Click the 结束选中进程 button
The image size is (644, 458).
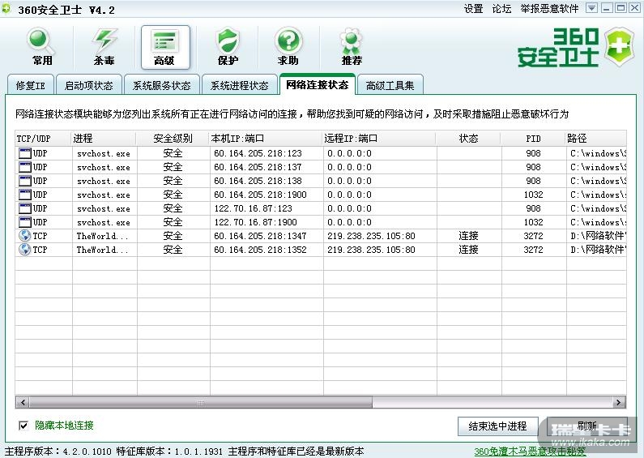coord(498,426)
